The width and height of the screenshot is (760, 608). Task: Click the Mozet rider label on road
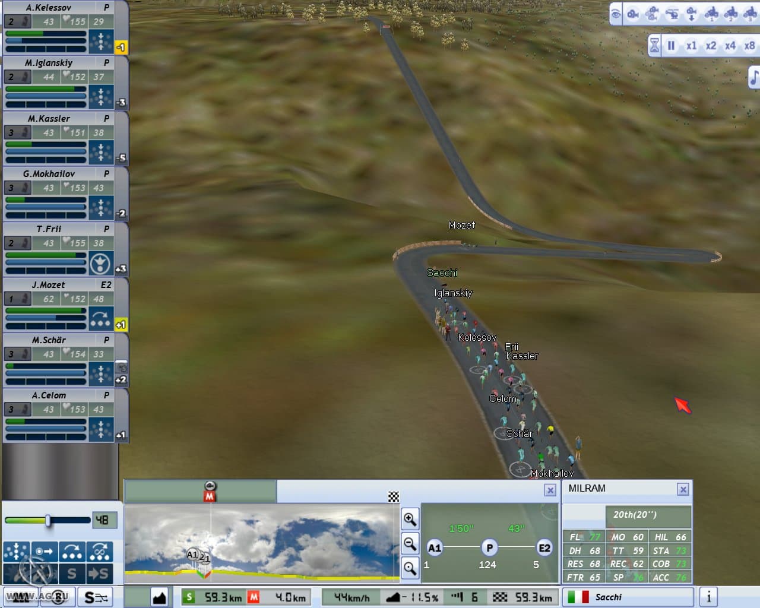462,225
